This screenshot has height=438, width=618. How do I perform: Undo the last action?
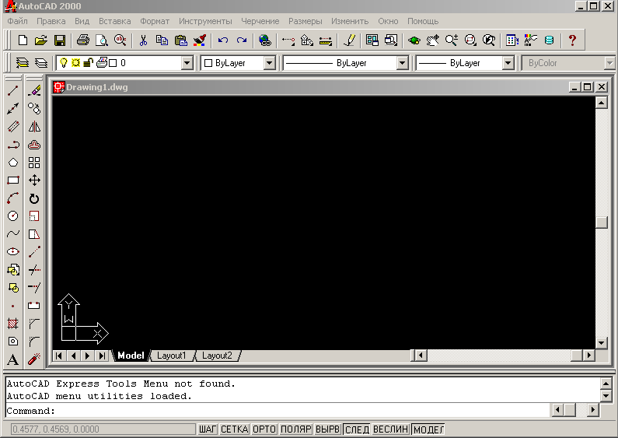223,40
